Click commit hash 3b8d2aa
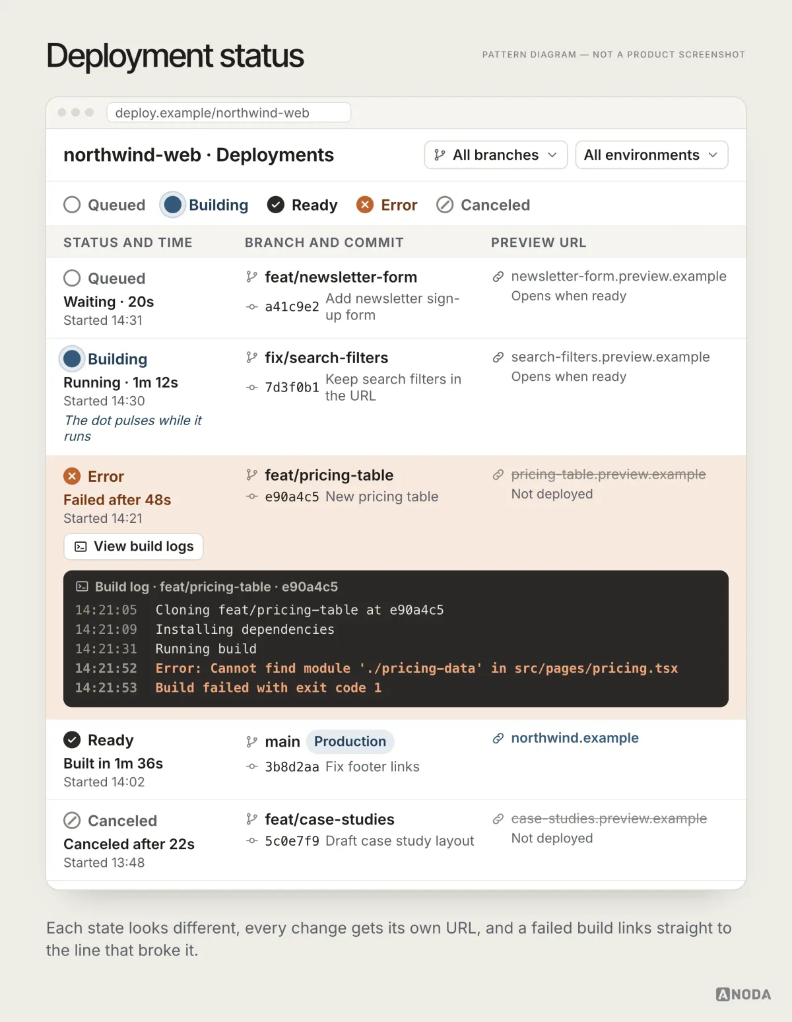792x1022 pixels. (x=292, y=766)
